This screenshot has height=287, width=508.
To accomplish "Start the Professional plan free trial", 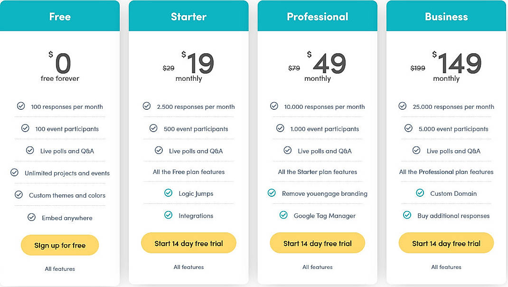I will 317,242.
